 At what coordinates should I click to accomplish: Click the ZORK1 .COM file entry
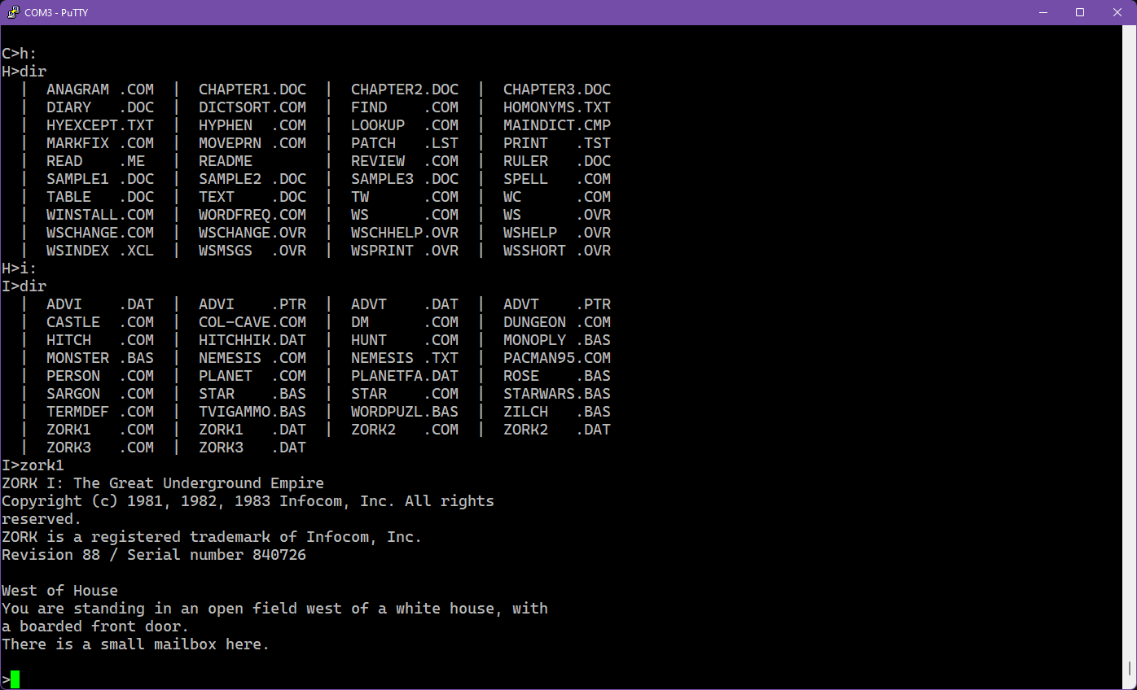point(99,430)
